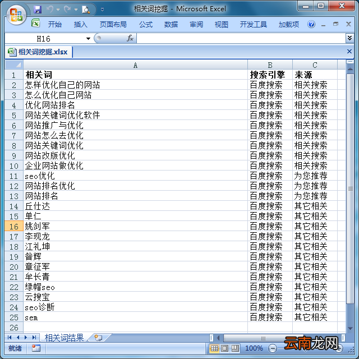Image resolution: width=359 pixels, height=359 pixels.
Task: Click the horizontal scrollbar left arrow
Action: coord(218,338)
